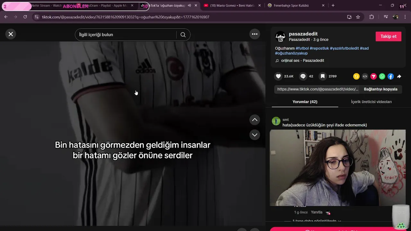Click the search magnifier icon in video search
This screenshot has width=411, height=231.
point(183,35)
